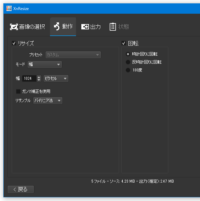Click the リサンプル label

[x=23, y=100]
